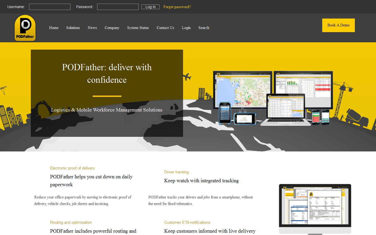Screen dimensions: 376x235
Task: Go to the Company page
Action: coord(112,28)
